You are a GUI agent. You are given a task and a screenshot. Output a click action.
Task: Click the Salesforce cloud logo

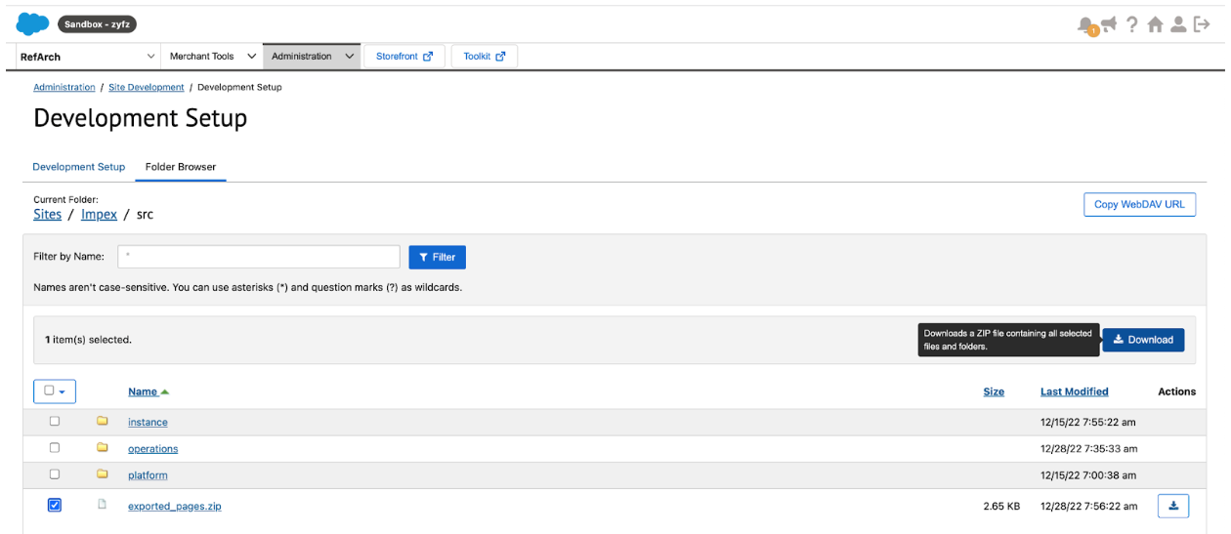(32, 23)
